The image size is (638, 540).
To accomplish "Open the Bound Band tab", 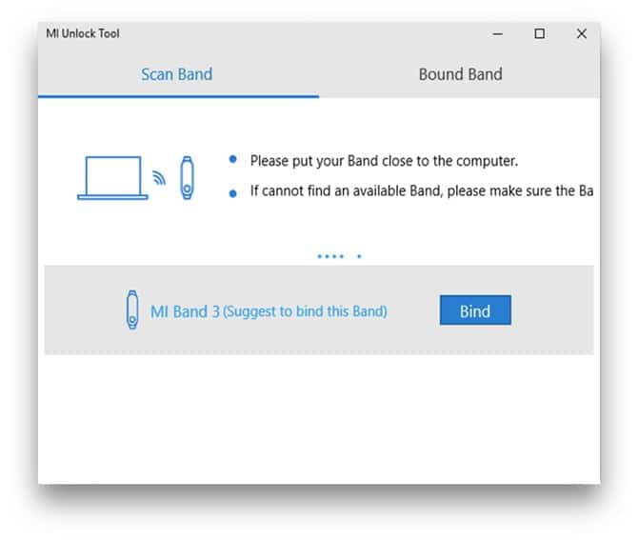I will (460, 74).
